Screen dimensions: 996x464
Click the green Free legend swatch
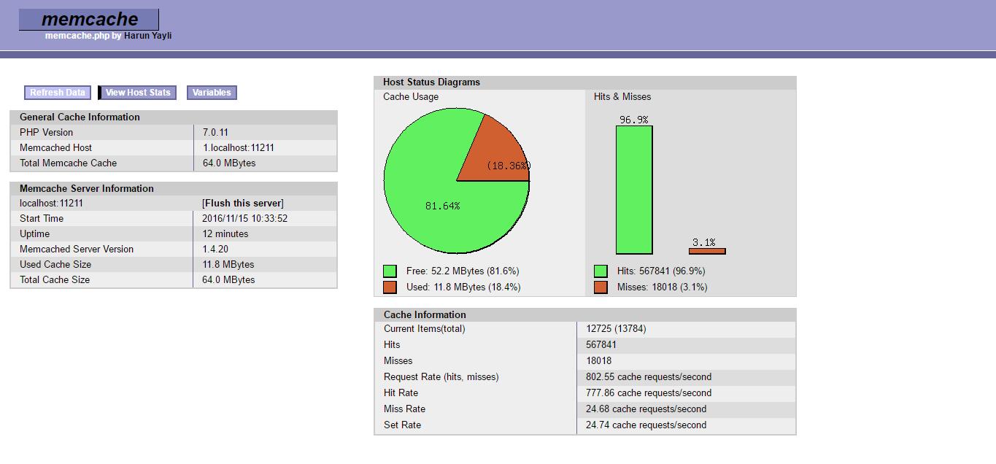point(390,271)
